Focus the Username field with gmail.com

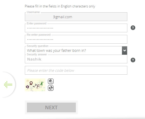click(76, 17)
